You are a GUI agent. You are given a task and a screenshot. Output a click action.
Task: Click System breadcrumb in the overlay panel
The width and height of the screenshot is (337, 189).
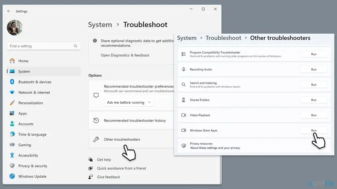coord(187,38)
